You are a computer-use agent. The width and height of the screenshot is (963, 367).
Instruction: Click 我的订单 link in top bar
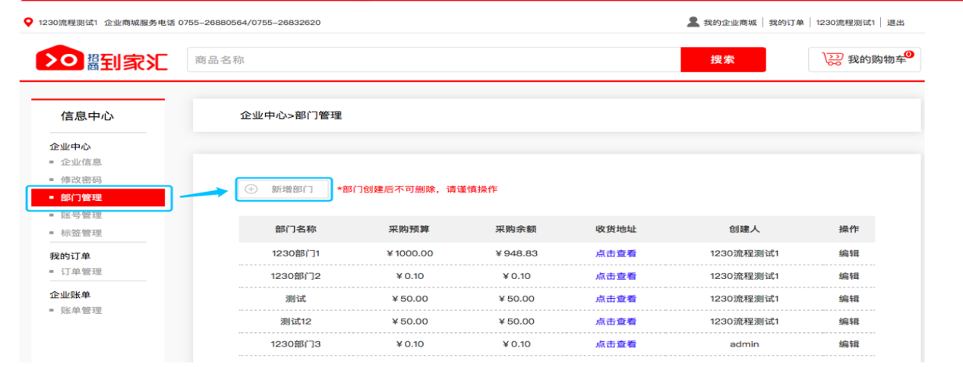(x=786, y=23)
